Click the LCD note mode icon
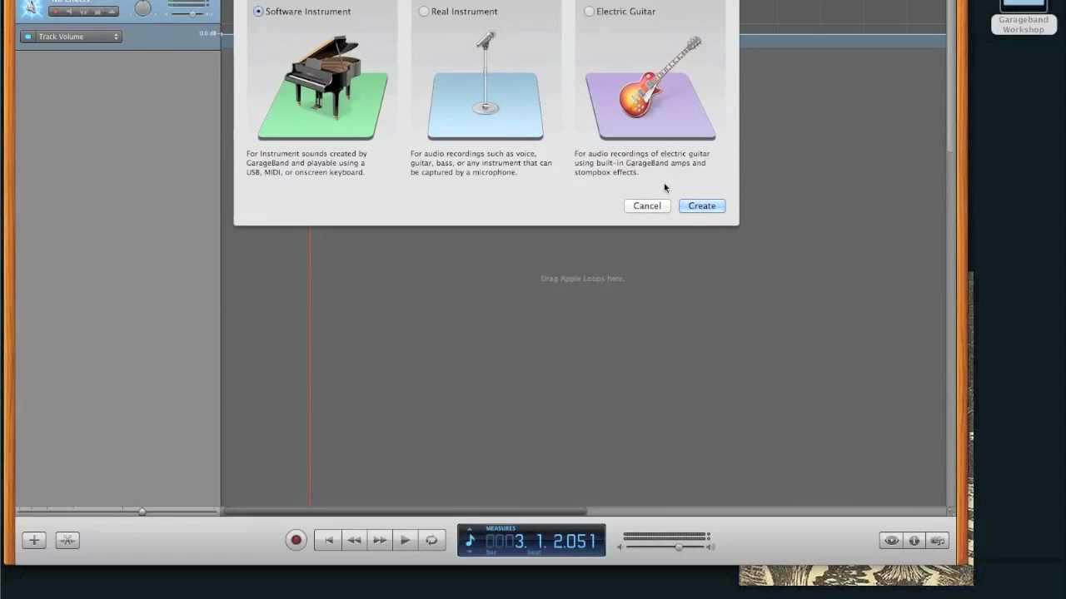This screenshot has width=1066, height=599. [x=470, y=541]
